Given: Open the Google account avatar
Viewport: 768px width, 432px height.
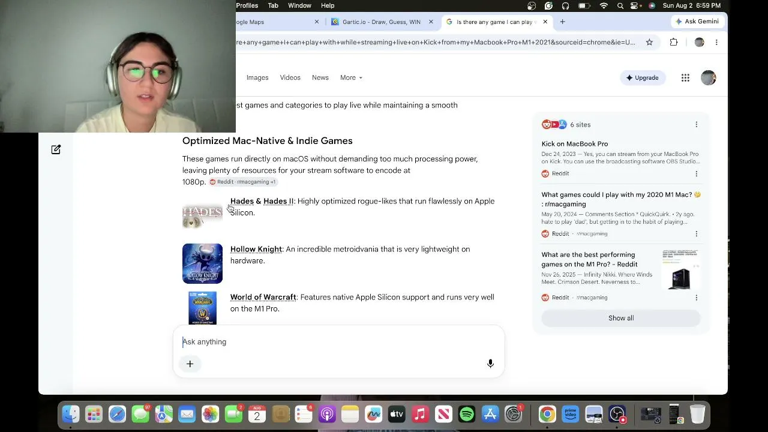Looking at the screenshot, I should [709, 77].
